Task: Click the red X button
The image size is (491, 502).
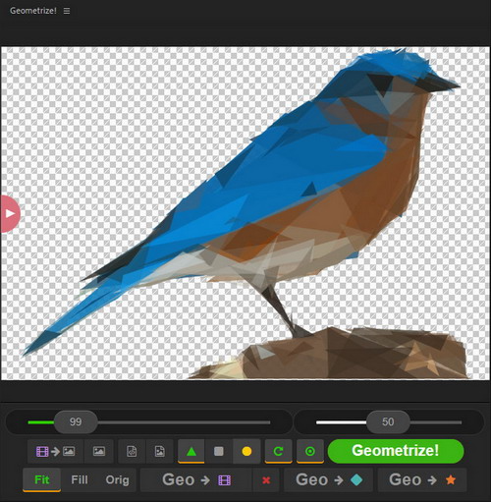Action: [266, 480]
